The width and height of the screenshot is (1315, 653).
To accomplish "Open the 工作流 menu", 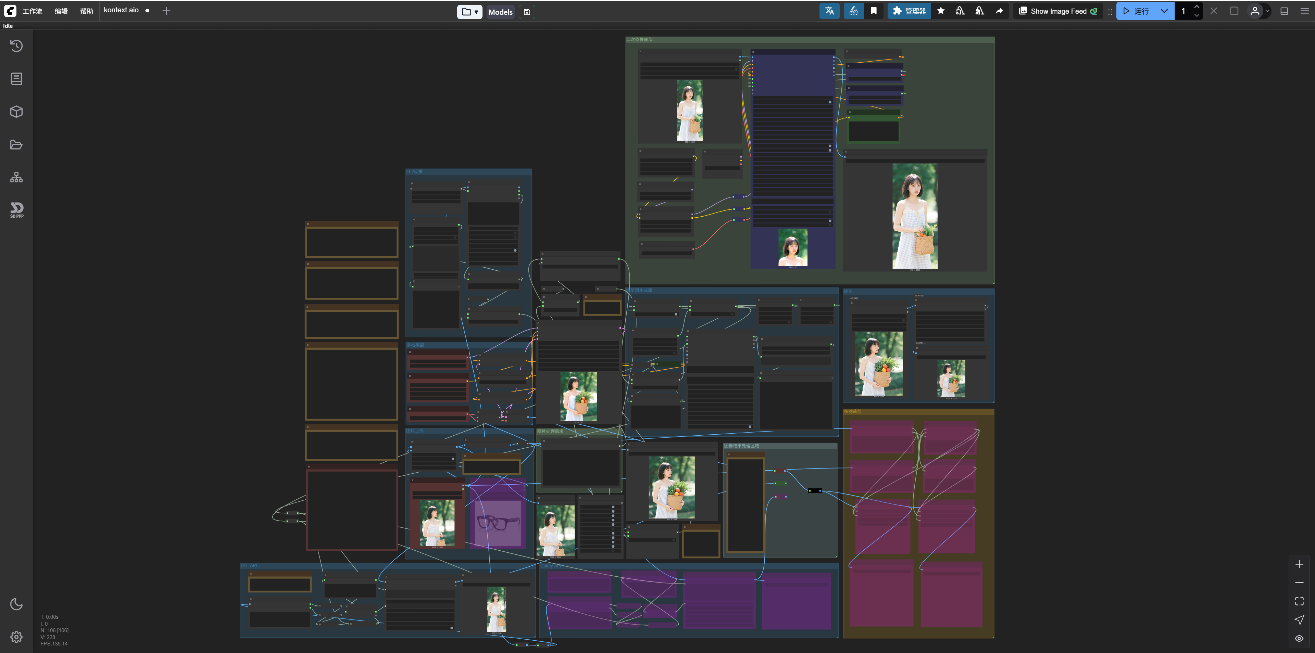I will click(x=32, y=11).
